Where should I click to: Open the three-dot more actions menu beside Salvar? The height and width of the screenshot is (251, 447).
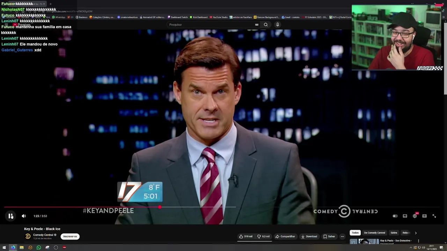[x=342, y=236]
